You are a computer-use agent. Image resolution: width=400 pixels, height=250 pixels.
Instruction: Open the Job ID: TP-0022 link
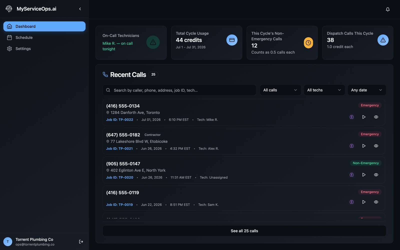tap(119, 120)
